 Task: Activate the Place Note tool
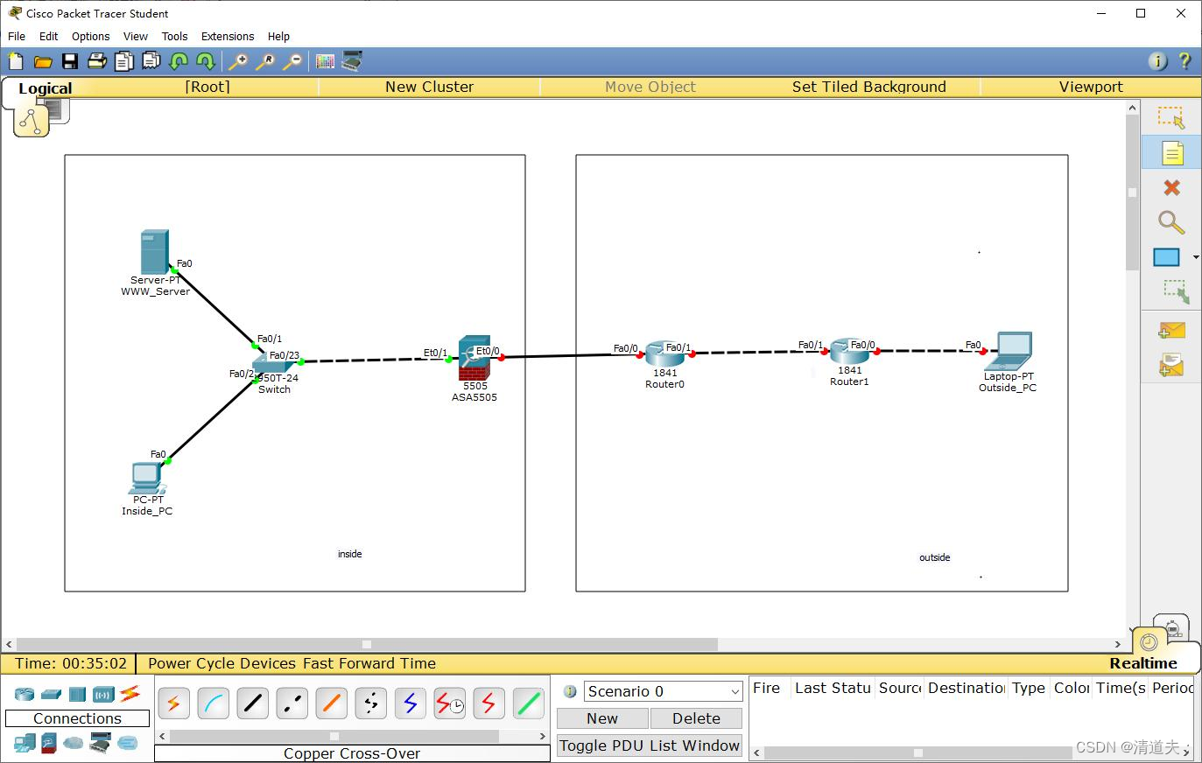(1171, 151)
